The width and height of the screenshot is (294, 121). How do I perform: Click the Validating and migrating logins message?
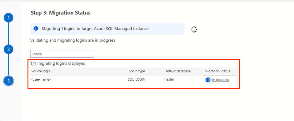click(73, 40)
